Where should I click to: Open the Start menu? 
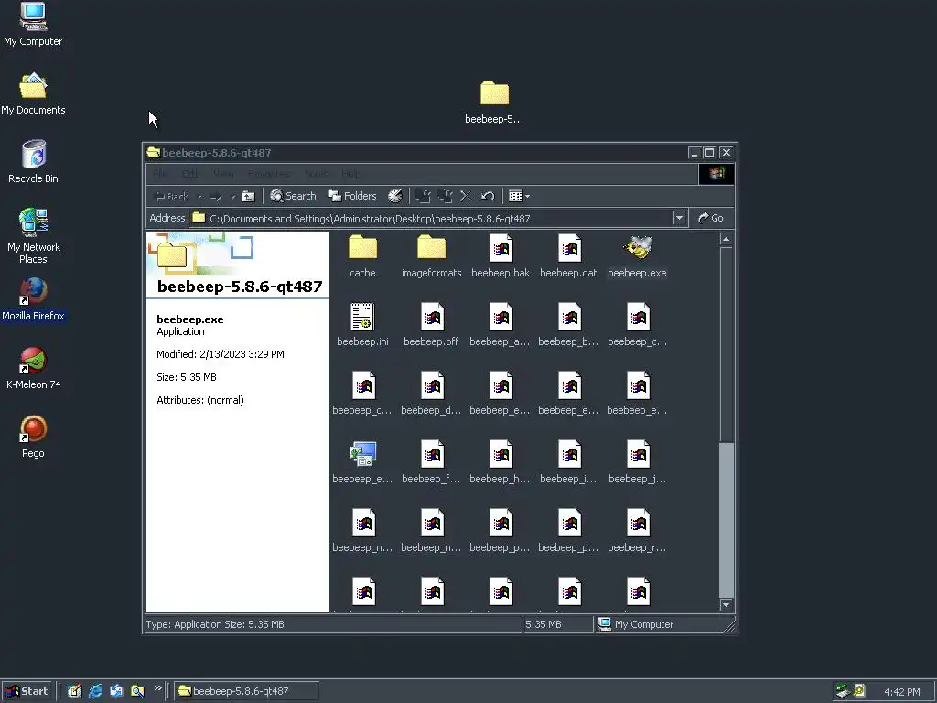pyautogui.click(x=27, y=691)
